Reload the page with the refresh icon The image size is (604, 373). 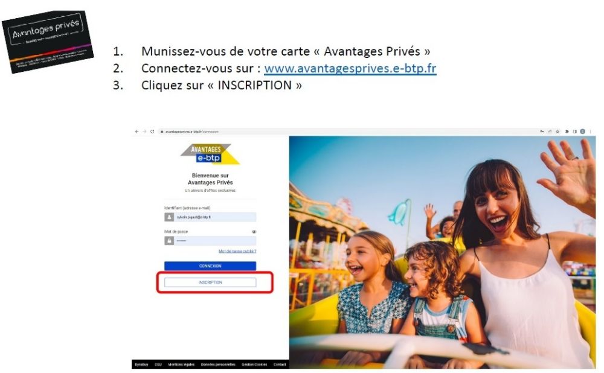(152, 131)
